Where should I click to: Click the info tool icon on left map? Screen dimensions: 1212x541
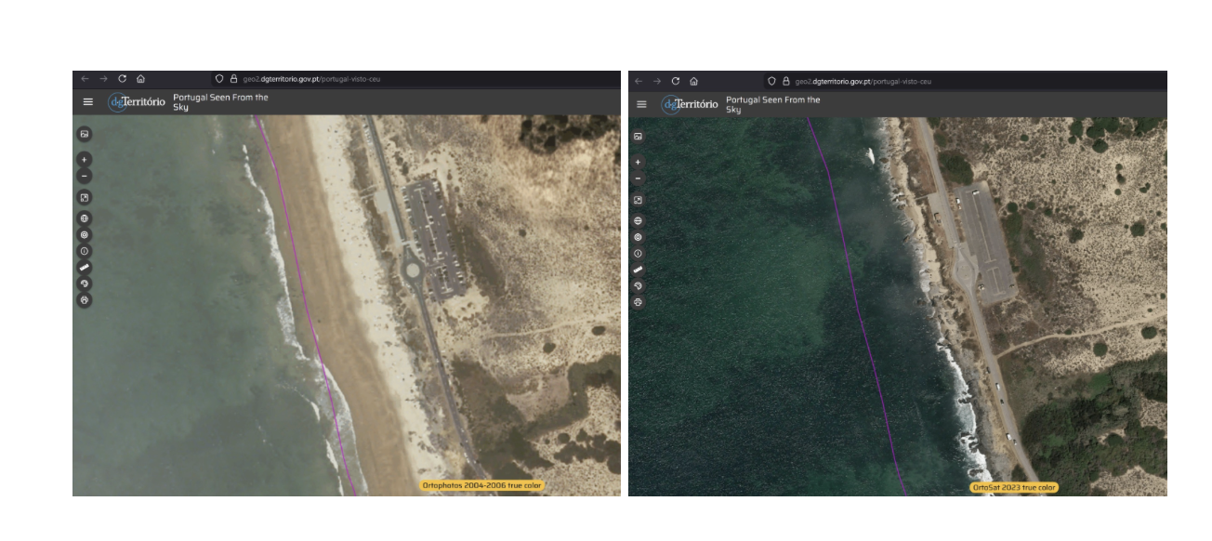(x=85, y=251)
